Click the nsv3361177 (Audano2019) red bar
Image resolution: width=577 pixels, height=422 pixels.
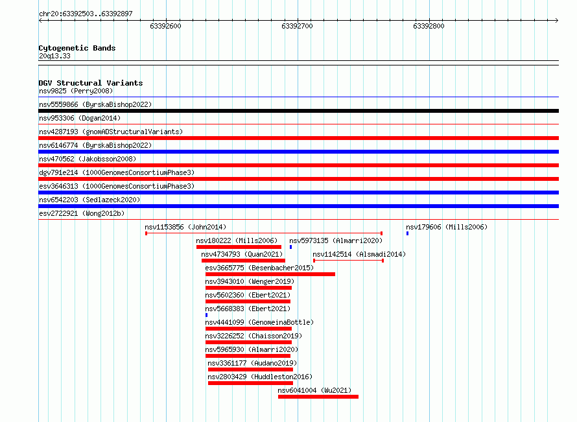(251, 369)
